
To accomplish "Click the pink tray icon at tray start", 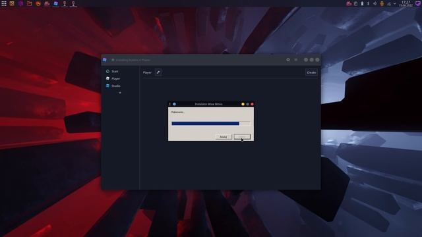I will point(349,3).
